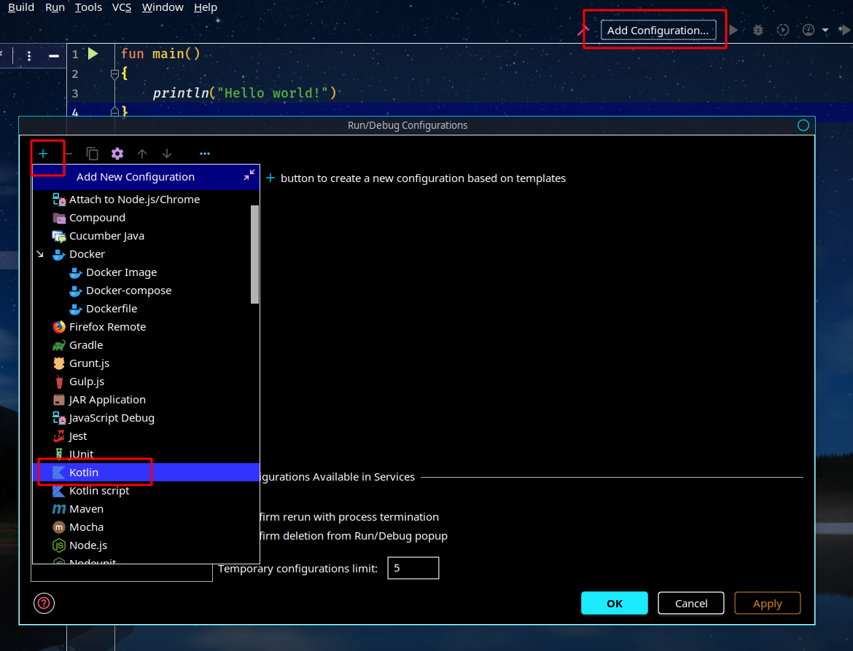Click the Apply button

pyautogui.click(x=768, y=603)
